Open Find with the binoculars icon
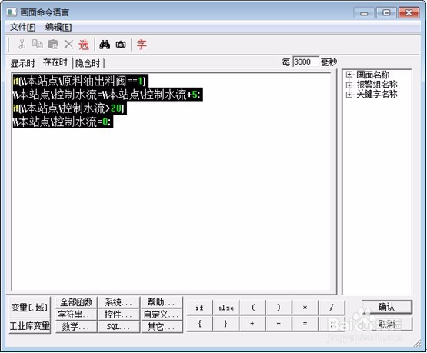Viewport: 427px width, 353px height. point(105,45)
